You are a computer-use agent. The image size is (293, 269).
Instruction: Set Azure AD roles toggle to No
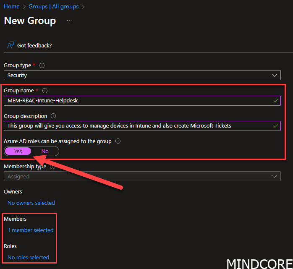[45, 151]
